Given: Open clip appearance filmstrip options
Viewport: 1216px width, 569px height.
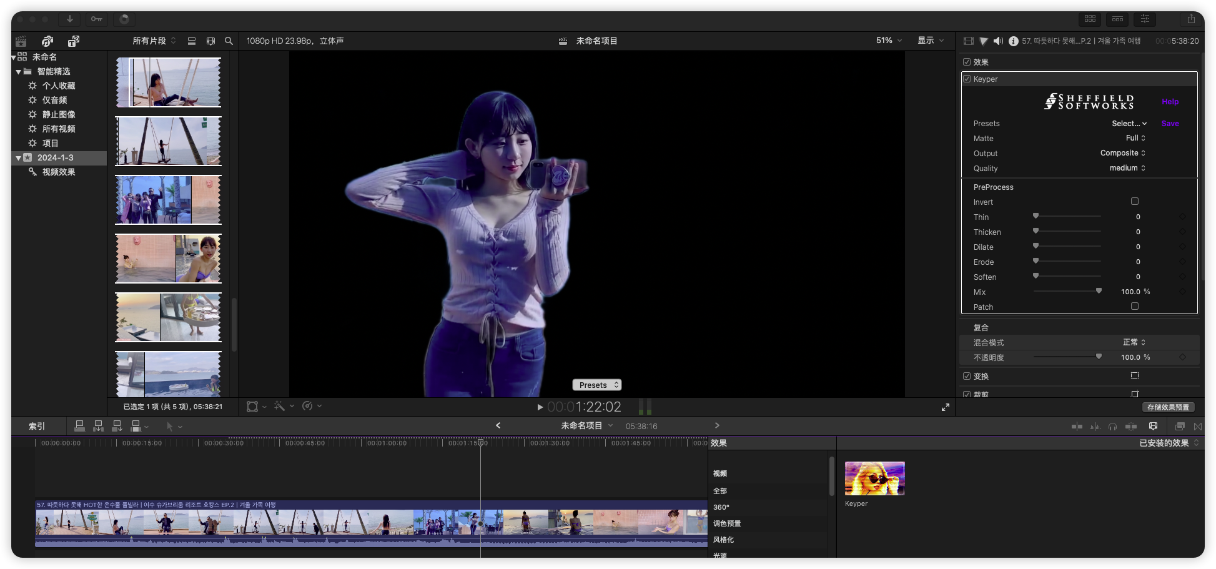Looking at the screenshot, I should tap(210, 41).
